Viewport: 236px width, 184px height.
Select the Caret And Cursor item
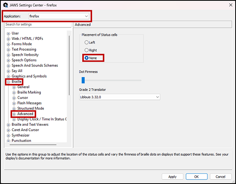coord(25,130)
